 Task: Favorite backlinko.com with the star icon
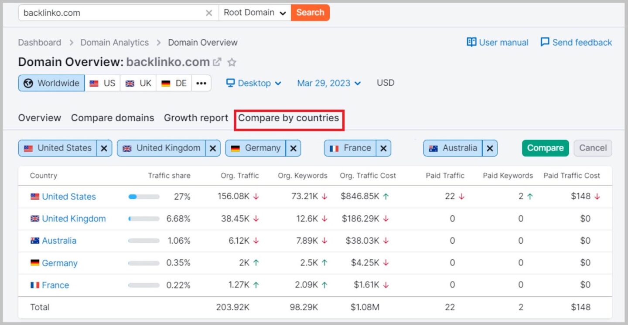[232, 62]
